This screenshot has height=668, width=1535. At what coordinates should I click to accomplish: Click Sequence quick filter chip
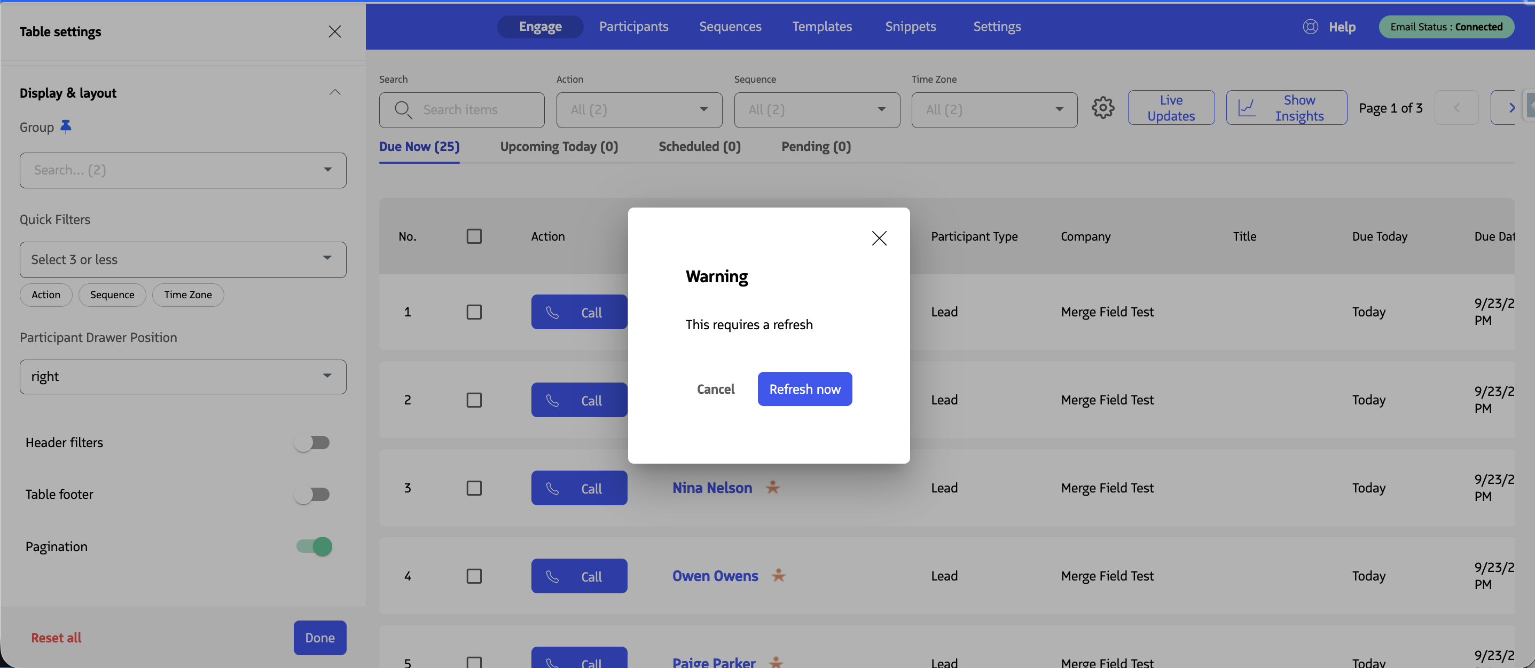pos(112,295)
